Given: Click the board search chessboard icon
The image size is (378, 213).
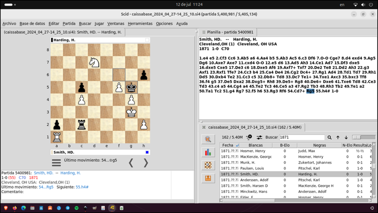Looking at the screenshot, I should (x=208, y=165).
